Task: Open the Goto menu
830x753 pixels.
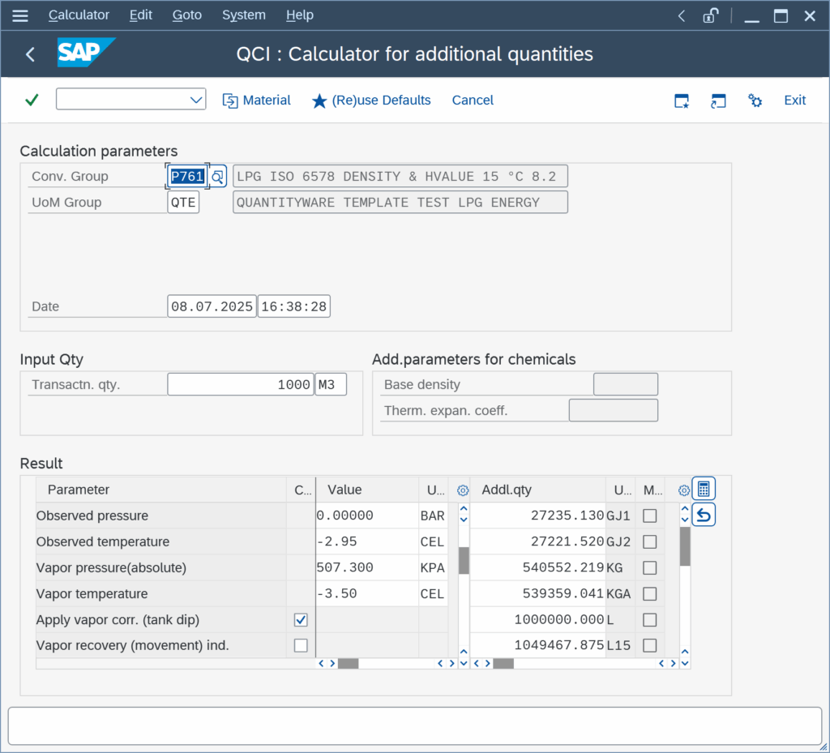Action: [x=187, y=15]
